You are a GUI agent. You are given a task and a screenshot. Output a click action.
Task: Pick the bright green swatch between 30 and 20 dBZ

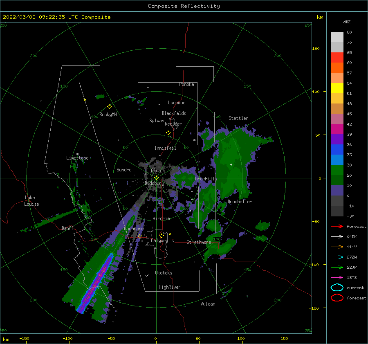[337, 170]
